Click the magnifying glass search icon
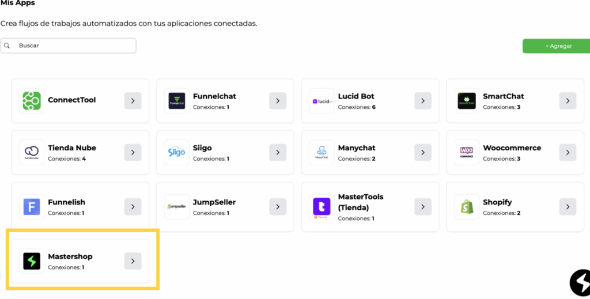Viewport: 590px width, 299px height. pos(7,46)
